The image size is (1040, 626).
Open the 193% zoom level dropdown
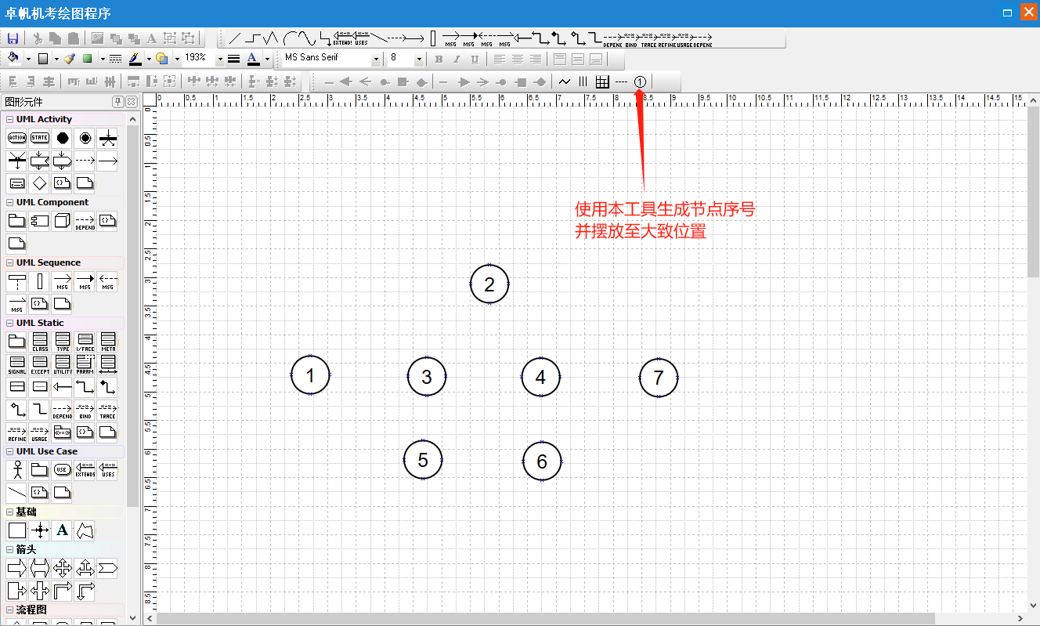click(219, 59)
